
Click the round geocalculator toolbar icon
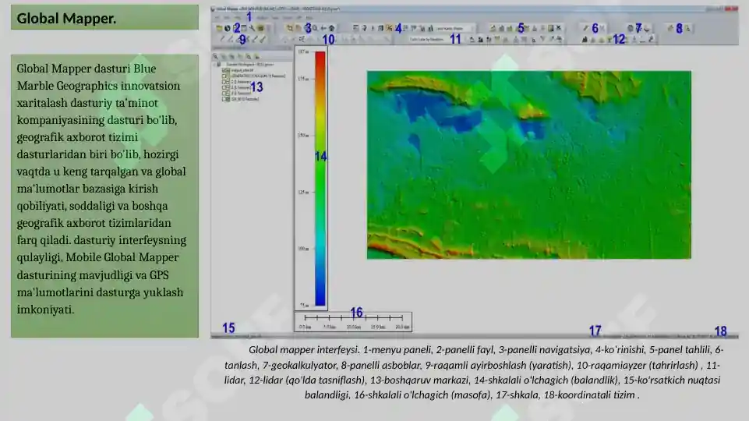(631, 28)
